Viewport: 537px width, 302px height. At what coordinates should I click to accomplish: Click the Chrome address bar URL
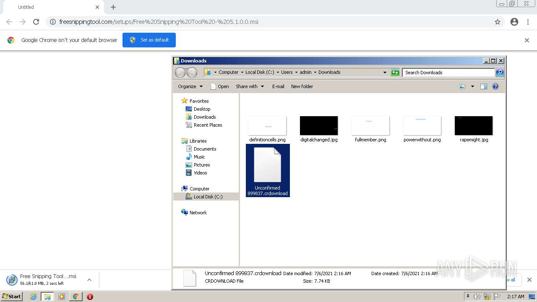pos(159,22)
